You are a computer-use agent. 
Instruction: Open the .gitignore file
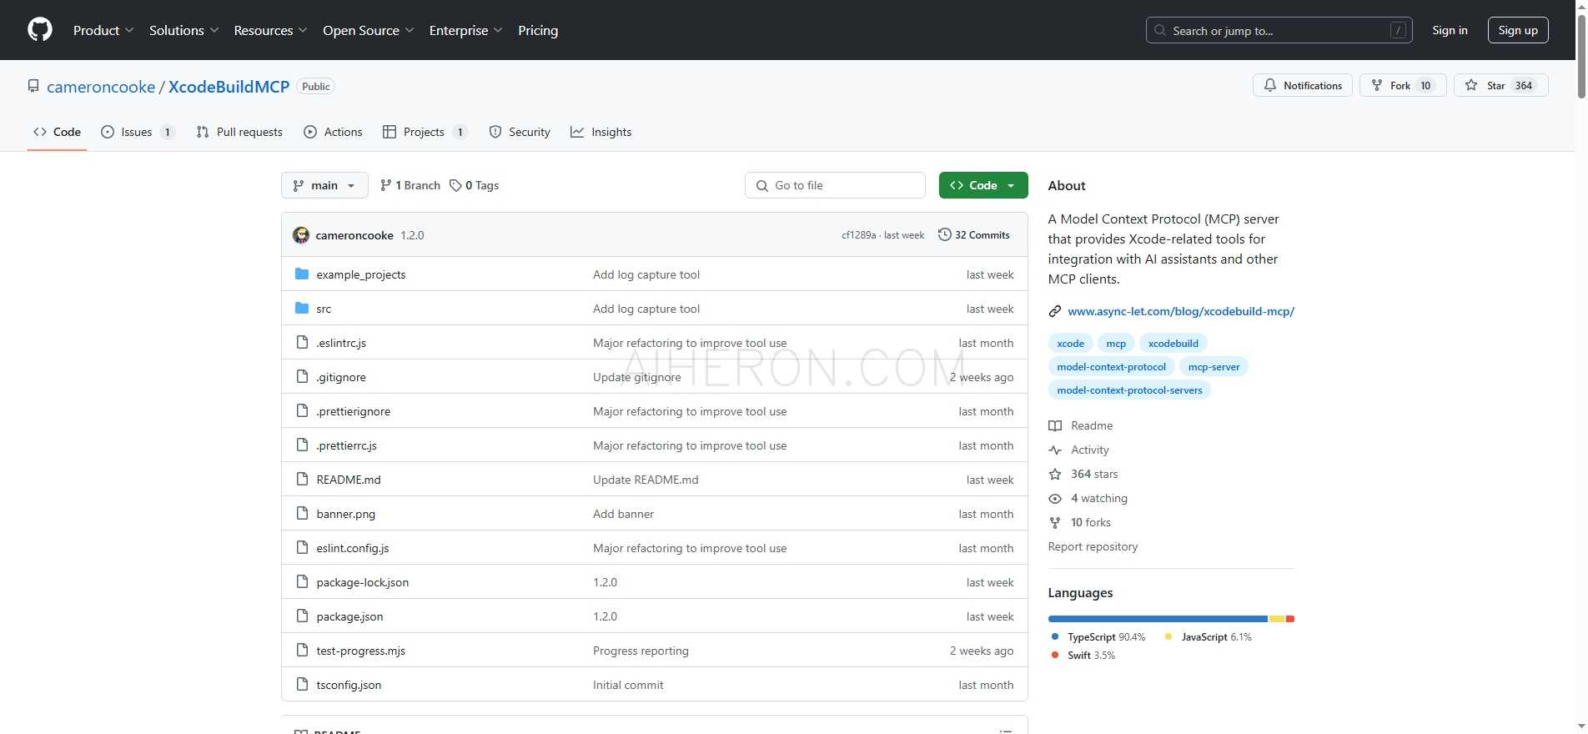341,377
